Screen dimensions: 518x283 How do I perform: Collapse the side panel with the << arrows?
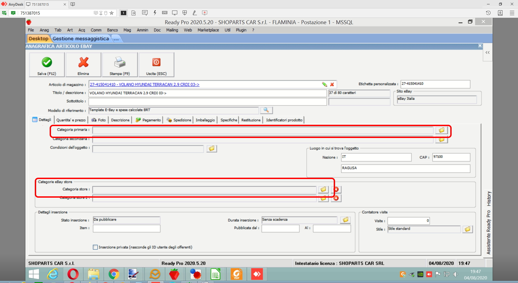tap(488, 53)
